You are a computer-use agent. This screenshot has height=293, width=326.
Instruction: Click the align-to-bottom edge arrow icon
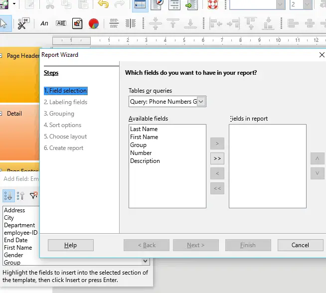click(268, 23)
